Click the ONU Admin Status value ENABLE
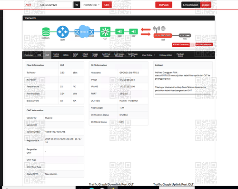Viewport: 238px width, 189px height. 123,115
